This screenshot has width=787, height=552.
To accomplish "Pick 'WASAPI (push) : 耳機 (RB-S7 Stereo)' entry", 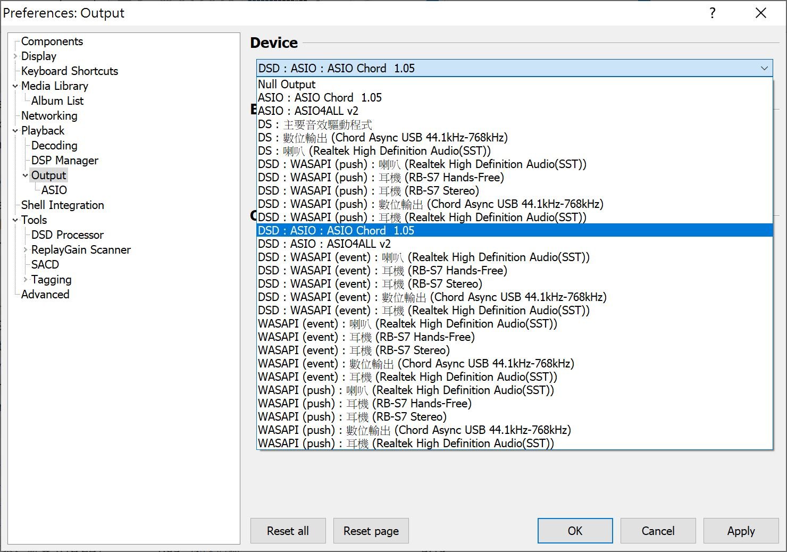I will click(514, 416).
